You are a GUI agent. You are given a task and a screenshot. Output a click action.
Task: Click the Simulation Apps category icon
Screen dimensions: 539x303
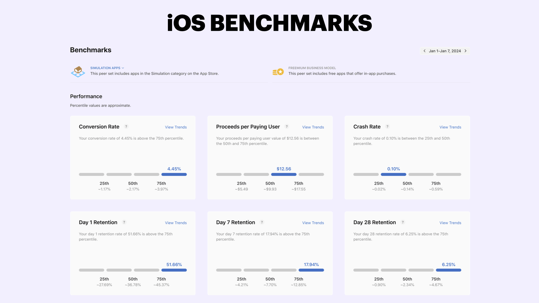[78, 72]
